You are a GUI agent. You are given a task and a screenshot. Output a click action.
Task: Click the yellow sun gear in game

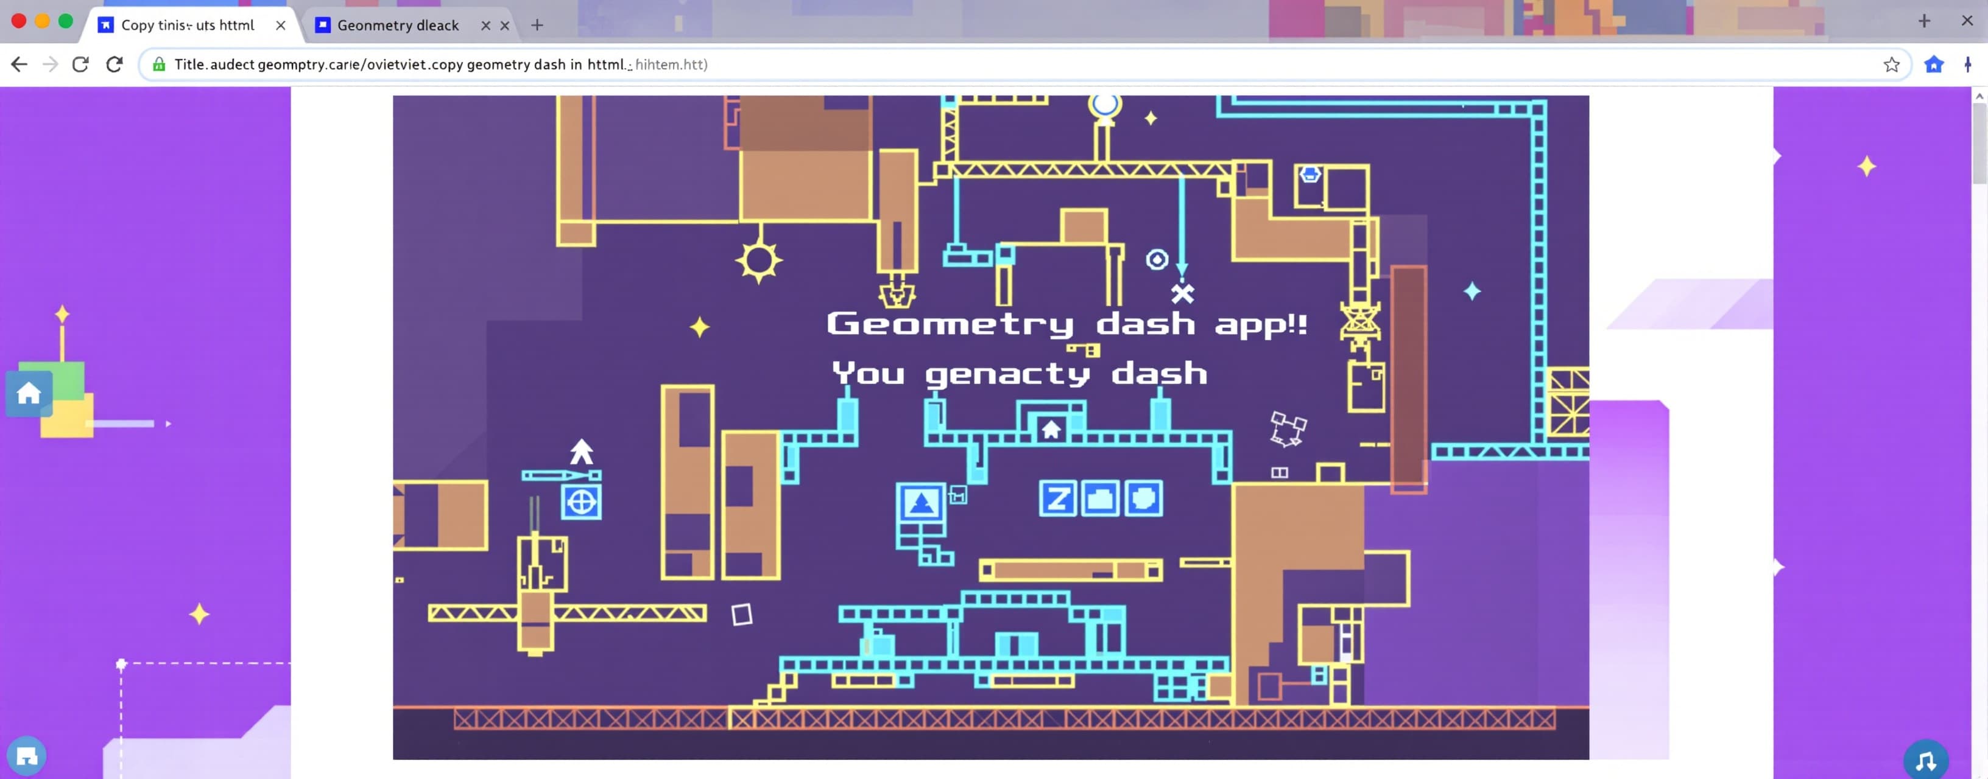759,260
